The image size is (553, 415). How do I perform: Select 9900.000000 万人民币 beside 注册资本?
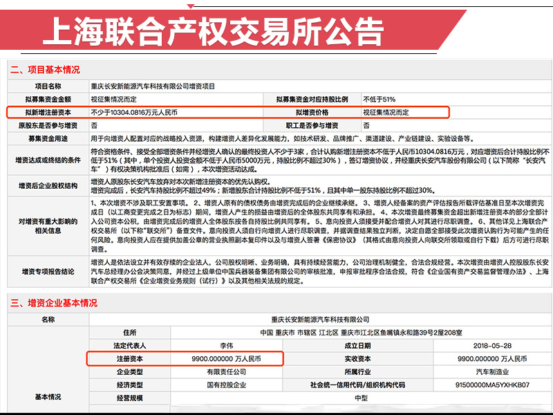(x=227, y=358)
